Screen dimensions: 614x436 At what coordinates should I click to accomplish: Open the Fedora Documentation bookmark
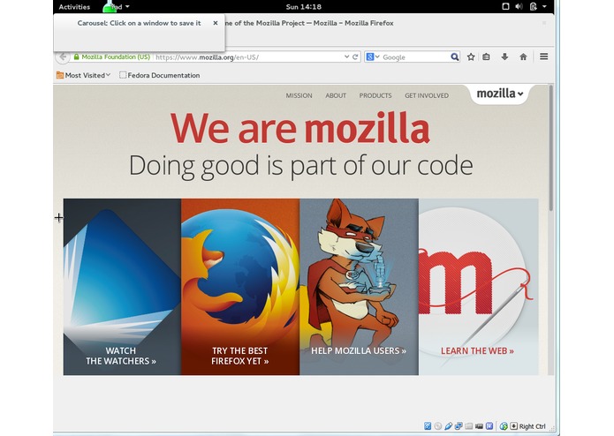[160, 75]
